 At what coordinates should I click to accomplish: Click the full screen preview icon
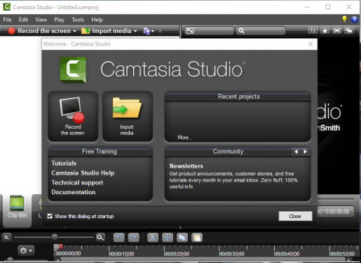pyautogui.click(x=336, y=30)
